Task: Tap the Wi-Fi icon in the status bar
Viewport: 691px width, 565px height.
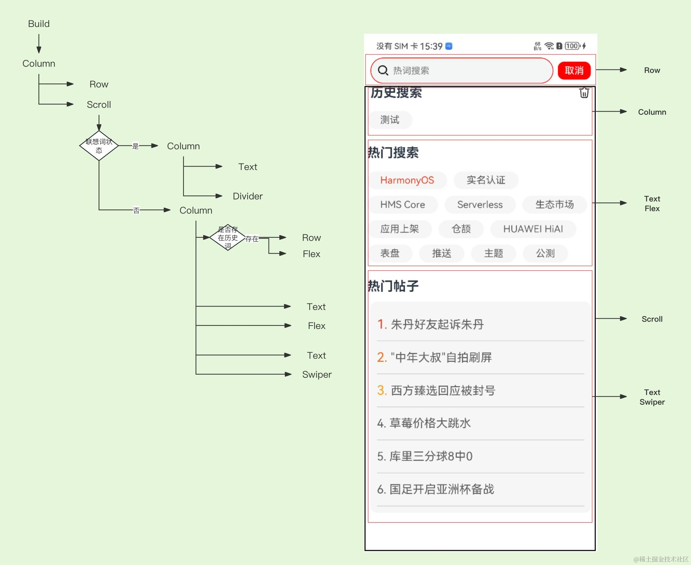Action: point(549,46)
